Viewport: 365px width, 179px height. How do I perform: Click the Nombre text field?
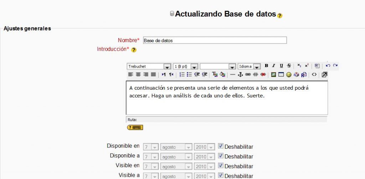215,40
